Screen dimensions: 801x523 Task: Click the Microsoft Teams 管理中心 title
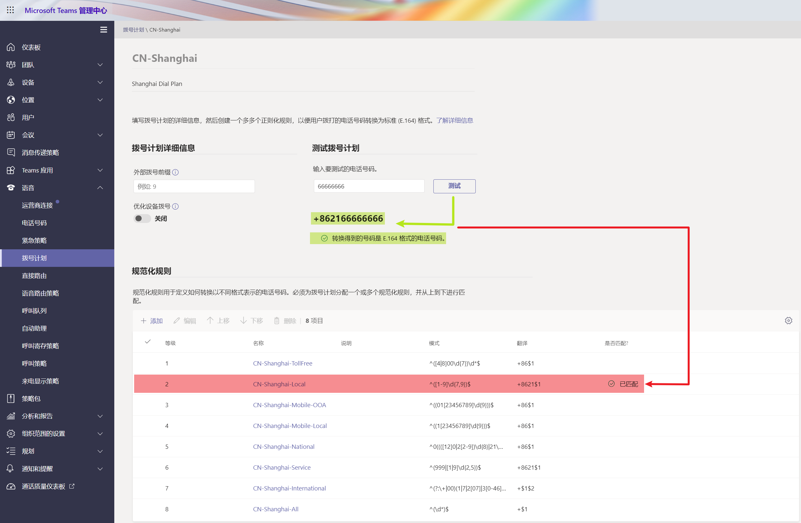click(x=66, y=10)
